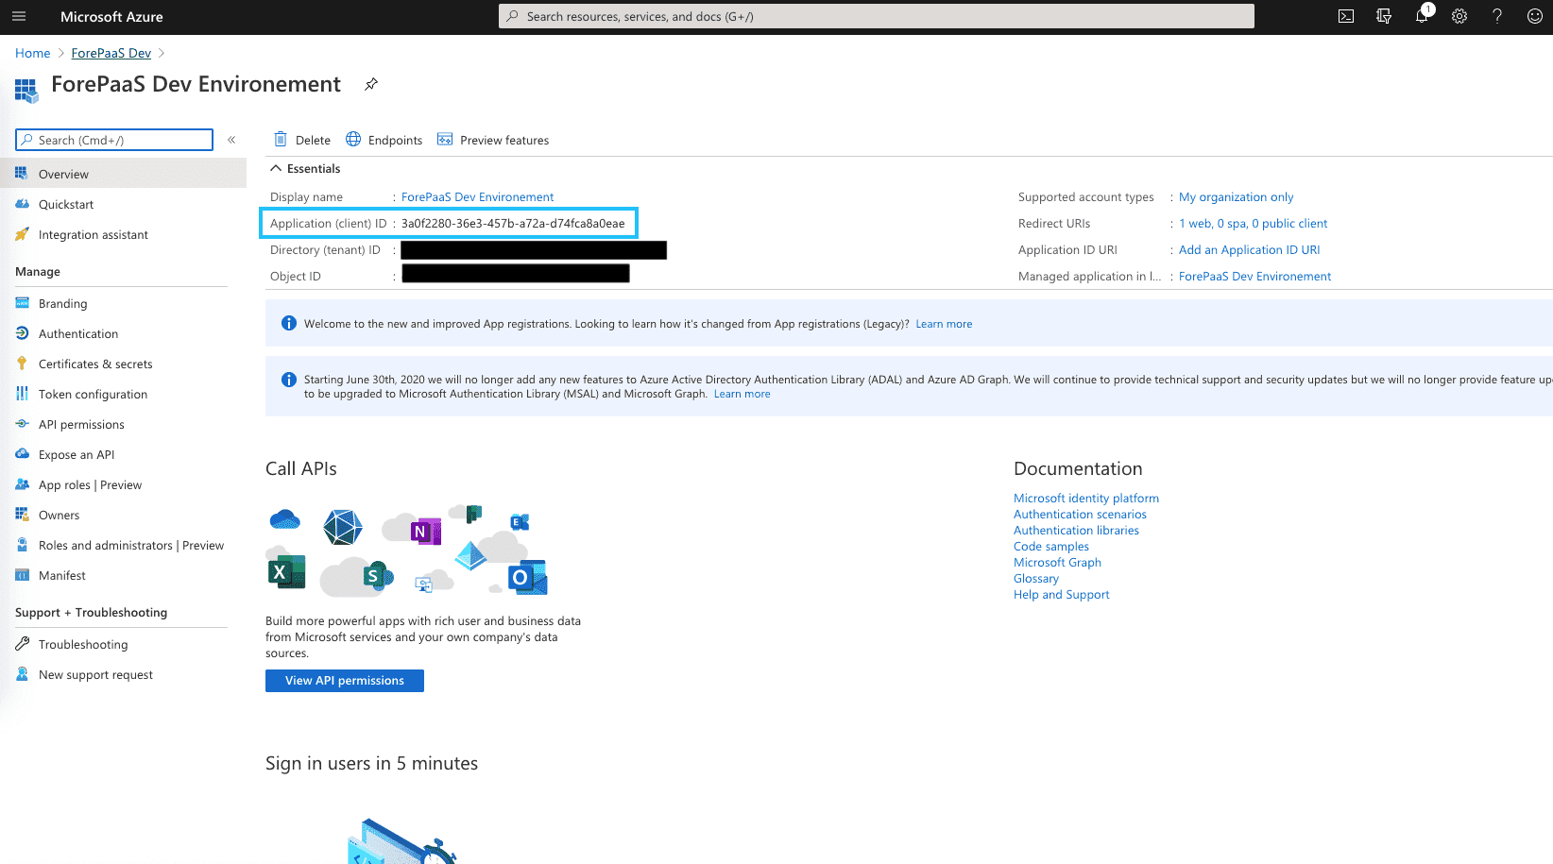Open Authentication libraries link

[1076, 530]
